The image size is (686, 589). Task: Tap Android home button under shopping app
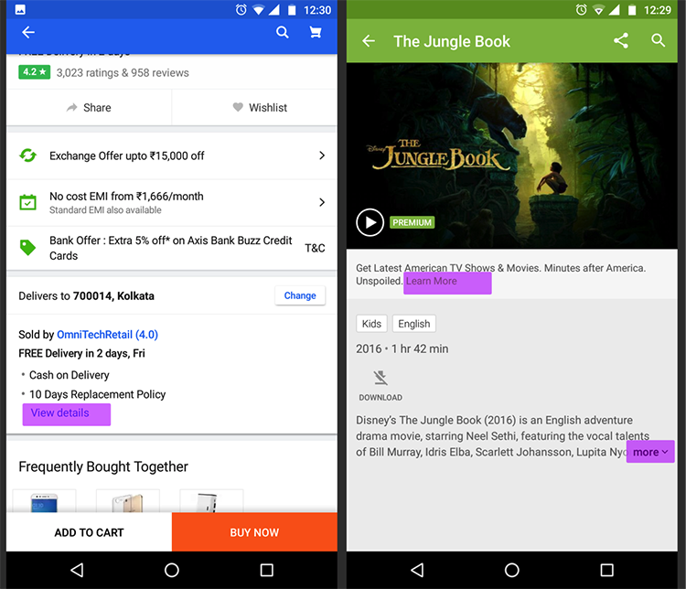172,570
